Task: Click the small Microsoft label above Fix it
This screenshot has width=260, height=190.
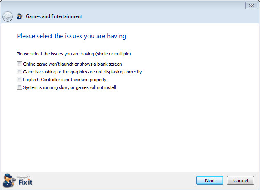Action: point(23,177)
